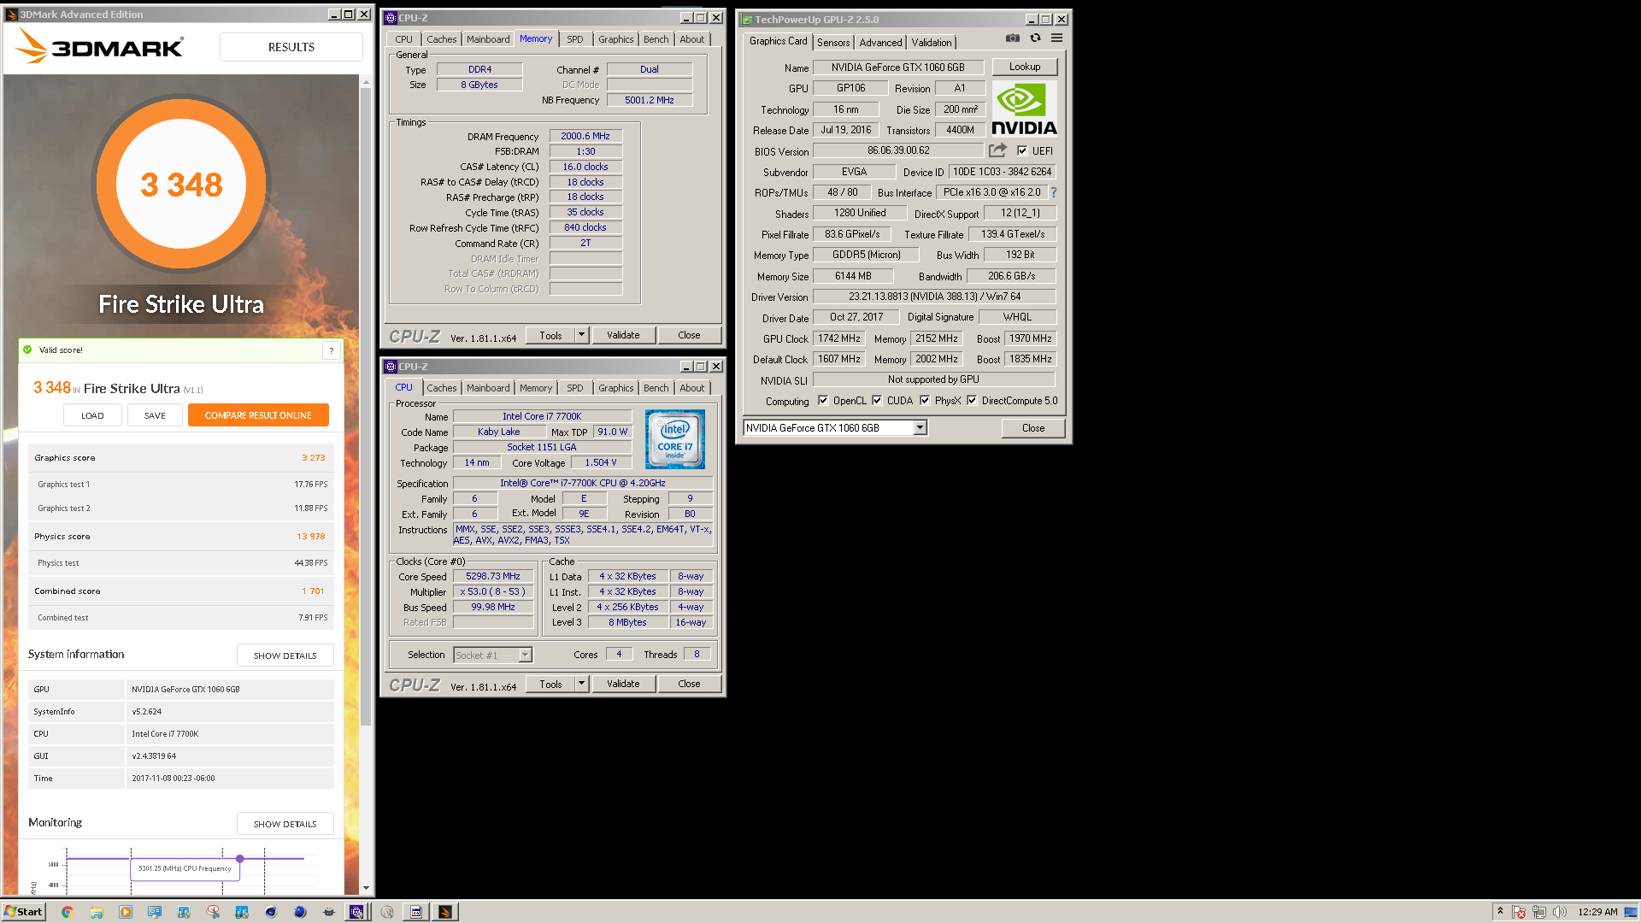
Task: Switch to Validation tab in GPU-Z
Action: [x=932, y=43]
